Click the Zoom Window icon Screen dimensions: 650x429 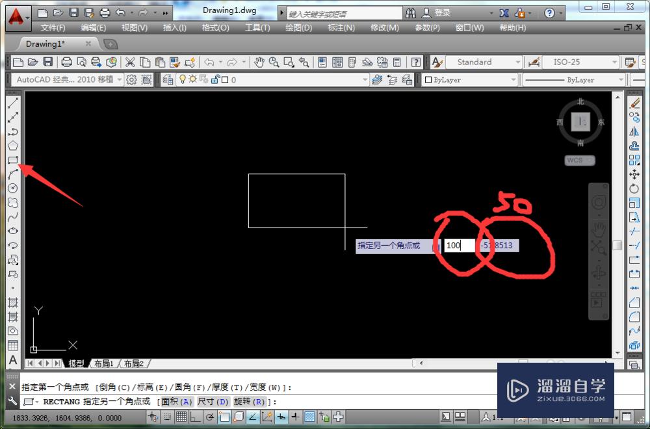(289, 62)
